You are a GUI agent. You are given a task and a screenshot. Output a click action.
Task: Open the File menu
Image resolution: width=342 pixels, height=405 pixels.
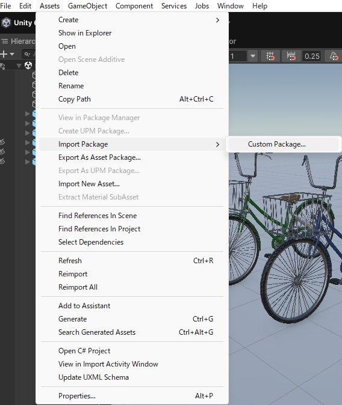[5, 5]
